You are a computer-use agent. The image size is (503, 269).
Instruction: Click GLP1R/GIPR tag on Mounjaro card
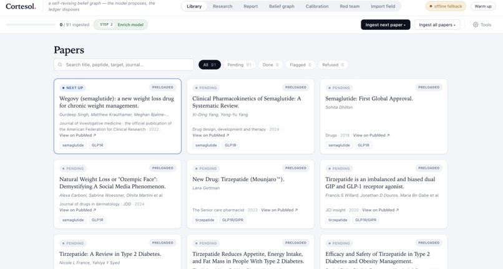(233, 220)
